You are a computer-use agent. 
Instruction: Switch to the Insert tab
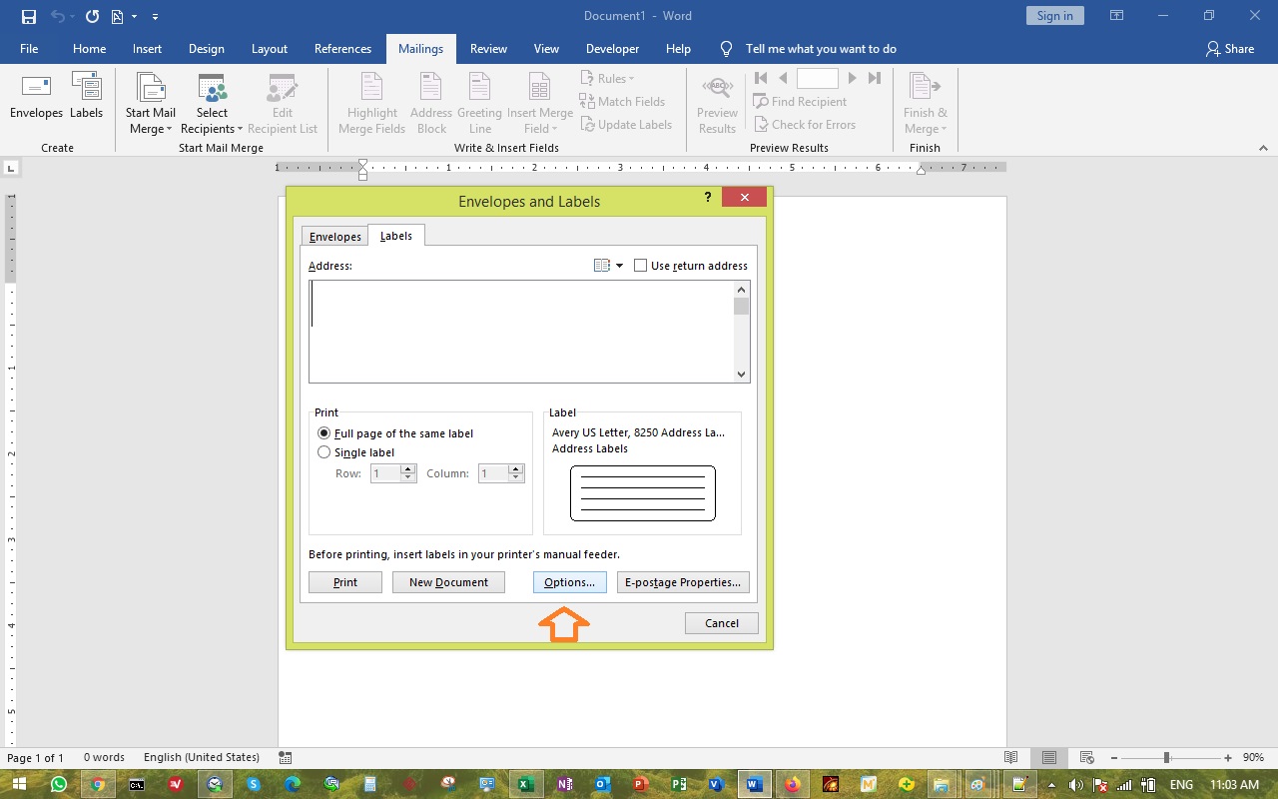(x=147, y=48)
